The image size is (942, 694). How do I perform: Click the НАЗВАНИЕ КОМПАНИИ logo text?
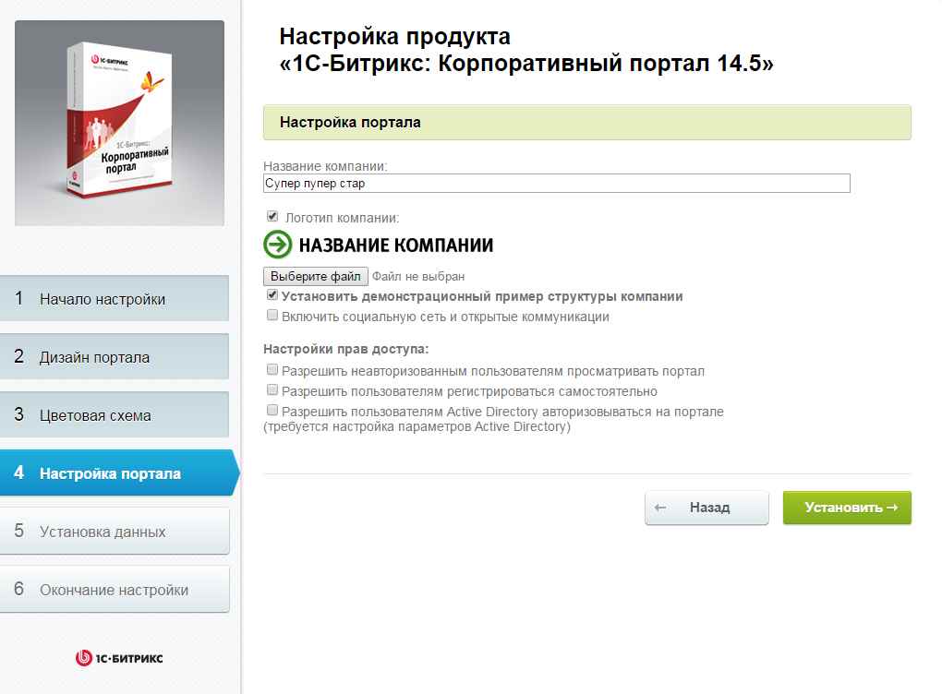click(396, 245)
